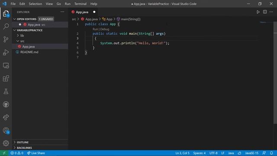The width and height of the screenshot is (277, 156).
Task: Change indentation via Spaces: 4
Action: coord(199,153)
